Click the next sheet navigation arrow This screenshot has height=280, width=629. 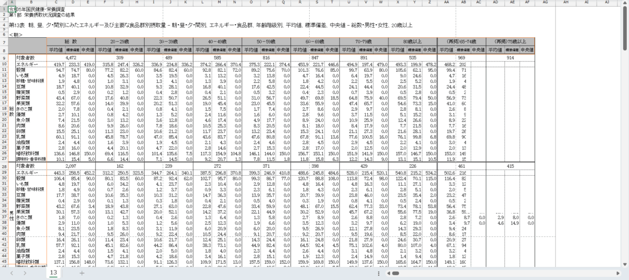25,273
